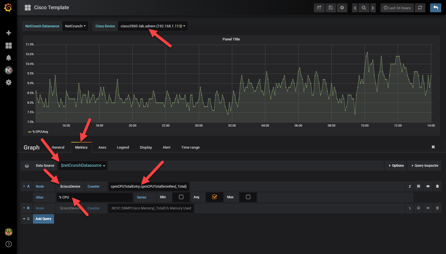Viewport: 446px width, 254px height.
Task: Click the dashboard grid icon beside Cisco Template
Action: pos(28,8)
